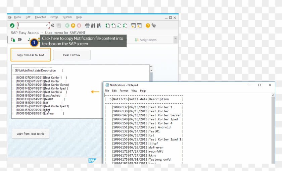Click the Notepad file icon in title bar

click(107, 85)
